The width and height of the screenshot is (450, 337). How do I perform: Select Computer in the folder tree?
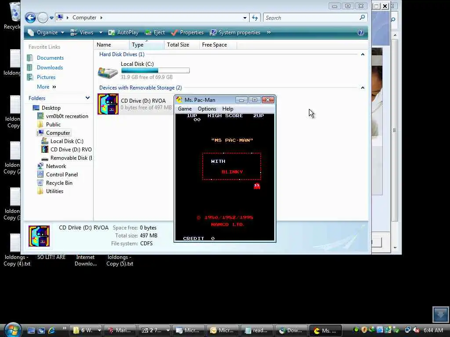[58, 133]
